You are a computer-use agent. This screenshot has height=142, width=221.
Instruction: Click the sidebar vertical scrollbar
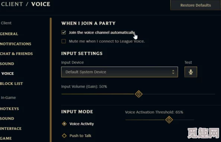coord(51,80)
